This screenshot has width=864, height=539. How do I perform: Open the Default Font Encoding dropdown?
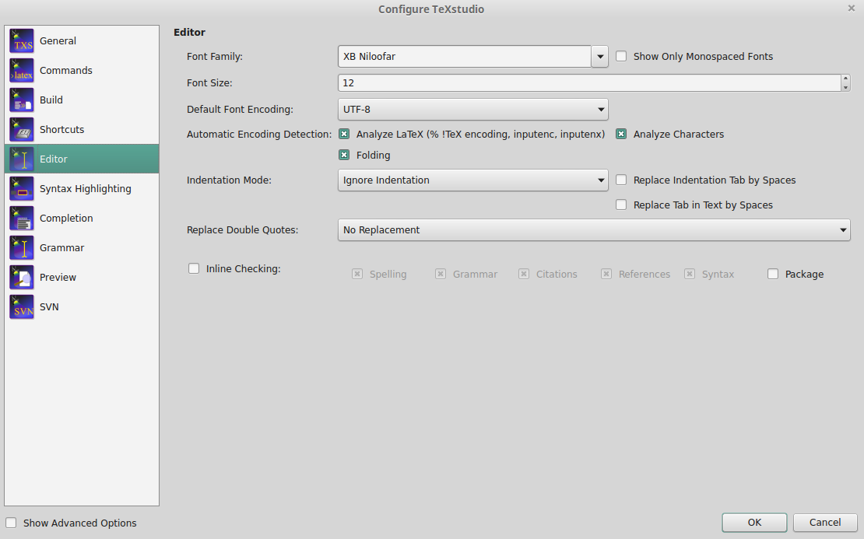472,109
